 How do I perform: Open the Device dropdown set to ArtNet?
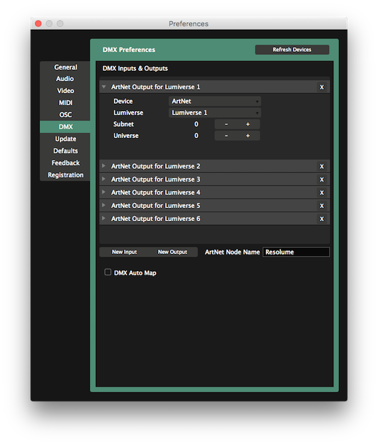215,101
